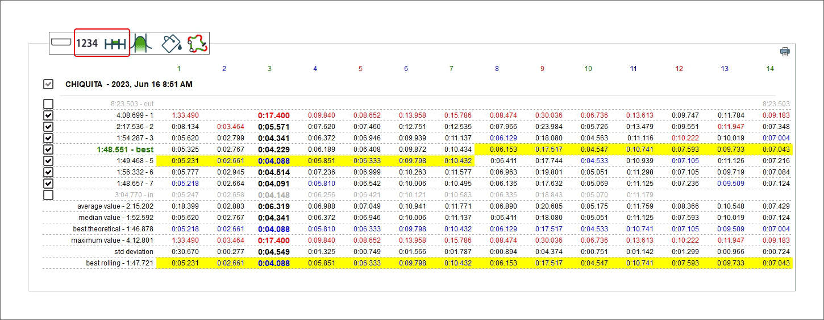Select the split bar chart icon
The height and width of the screenshot is (320, 824).
tap(115, 43)
